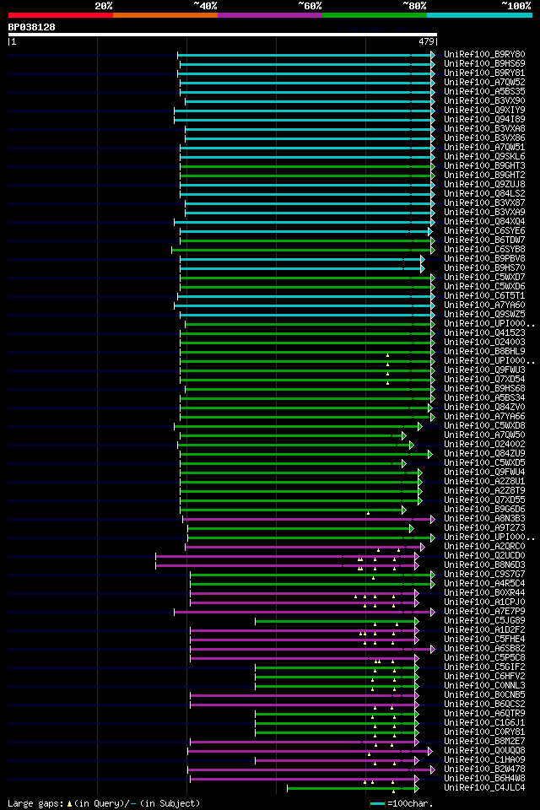Select UniRef100_Q9XIY9 entry
The width and height of the screenshot is (540, 810).
pos(484,110)
